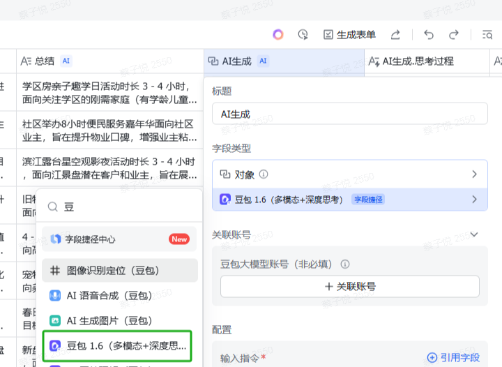Image resolution: width=502 pixels, height=367 pixels.
Task: Open the colorful AI assistant ring icon
Action: point(278,34)
